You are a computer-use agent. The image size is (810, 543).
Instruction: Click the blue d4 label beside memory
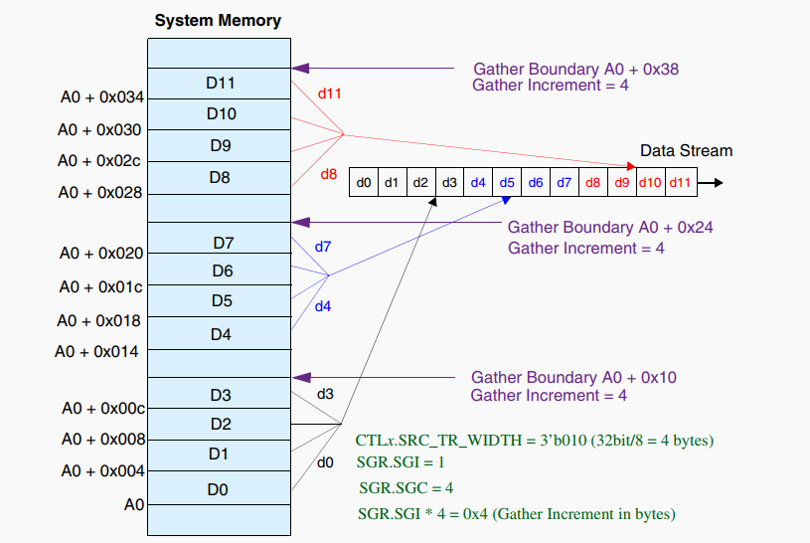(x=323, y=306)
